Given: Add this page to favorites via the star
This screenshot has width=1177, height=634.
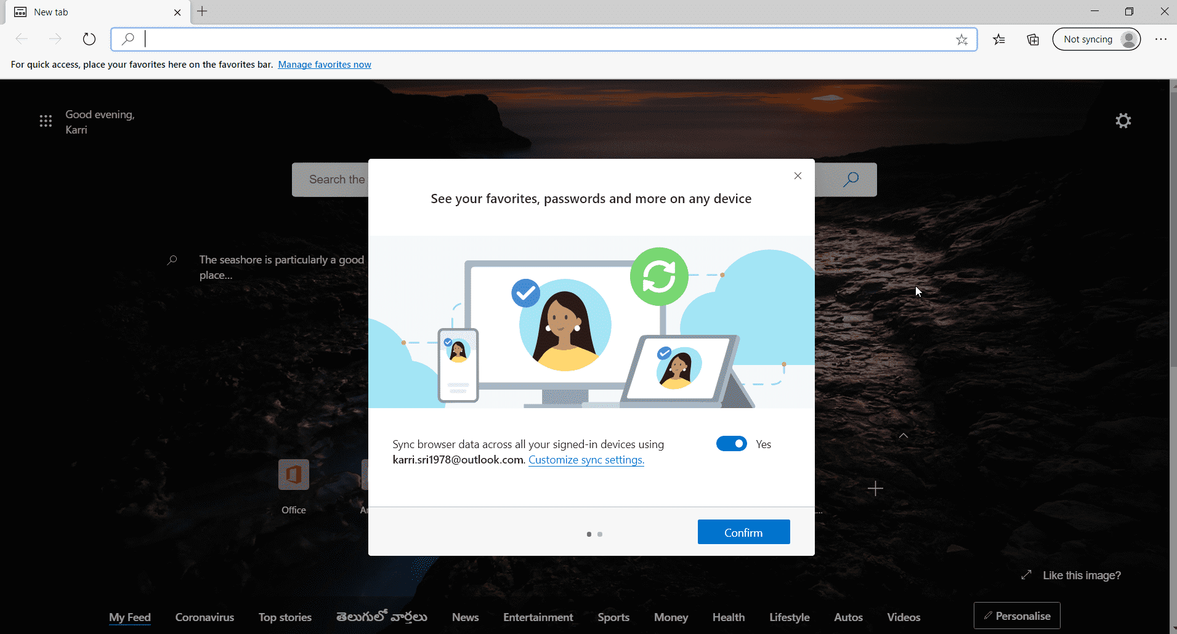Looking at the screenshot, I should (962, 39).
